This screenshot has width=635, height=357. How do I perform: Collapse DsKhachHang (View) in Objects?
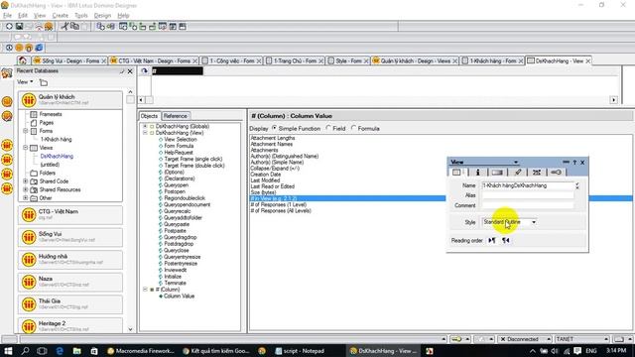pos(145,133)
